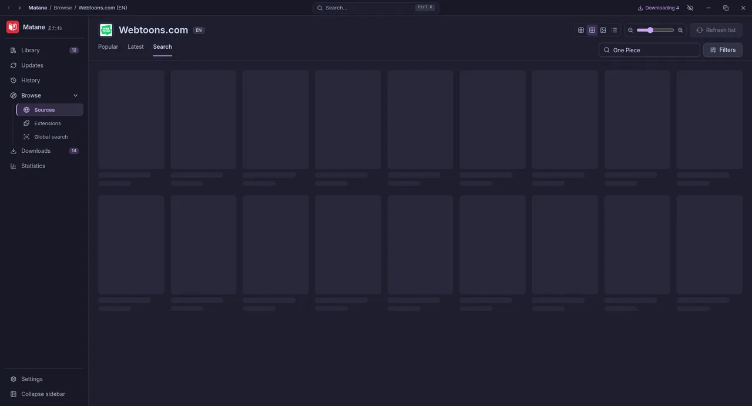This screenshot has width=752, height=406.
Task: Click the Browse breadcrumb link
Action: click(63, 8)
